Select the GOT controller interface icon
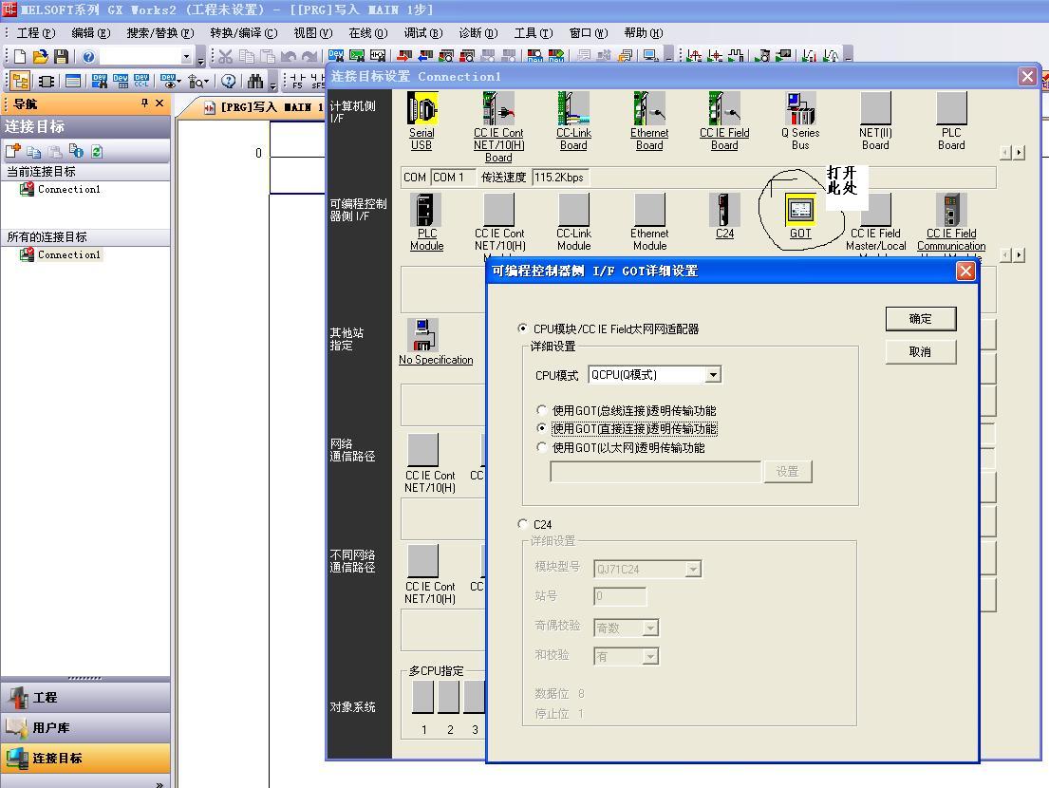This screenshot has height=788, width=1049. click(x=800, y=210)
